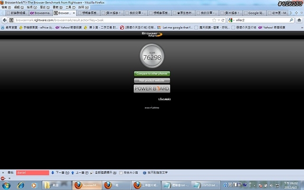This screenshot has width=304, height=190.
Task: Click the 76298 score badge
Action: pyautogui.click(x=152, y=56)
